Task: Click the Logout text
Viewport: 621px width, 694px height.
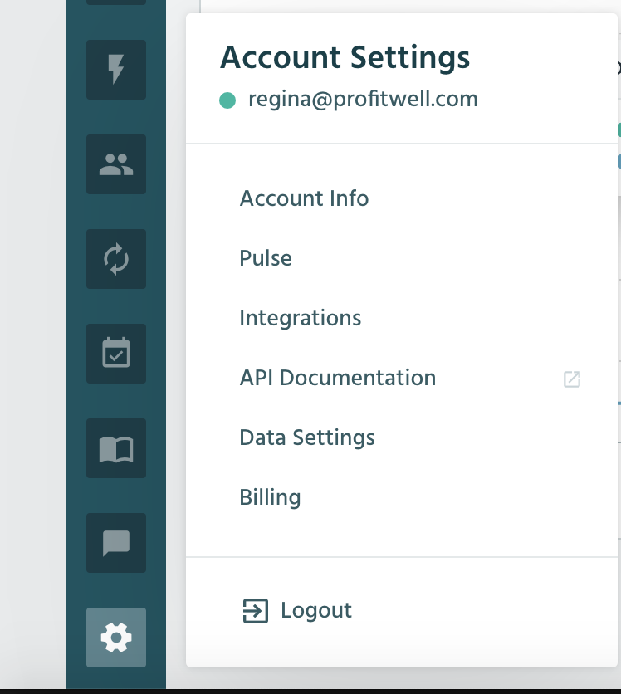Action: click(x=316, y=610)
